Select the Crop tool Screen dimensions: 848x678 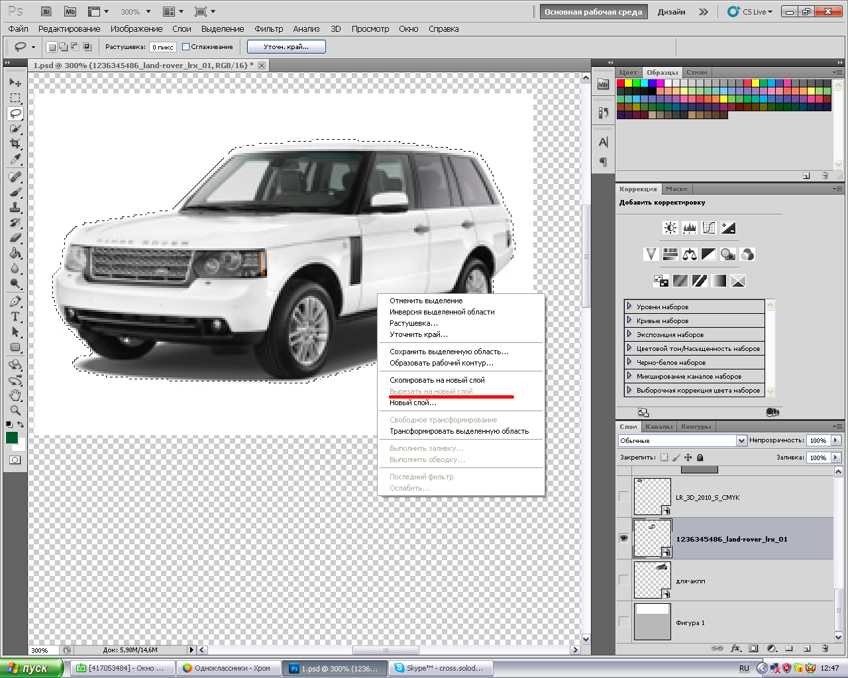pos(15,144)
